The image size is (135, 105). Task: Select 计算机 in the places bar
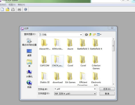(29, 74)
